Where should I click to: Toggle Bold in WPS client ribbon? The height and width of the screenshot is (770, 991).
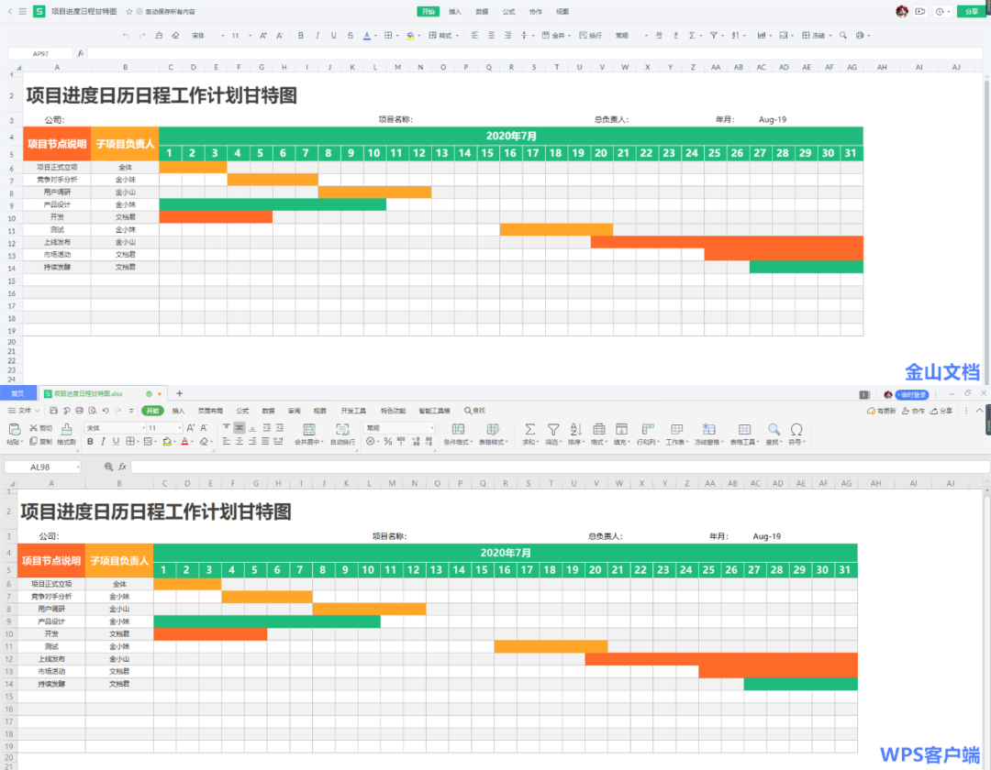(x=90, y=442)
